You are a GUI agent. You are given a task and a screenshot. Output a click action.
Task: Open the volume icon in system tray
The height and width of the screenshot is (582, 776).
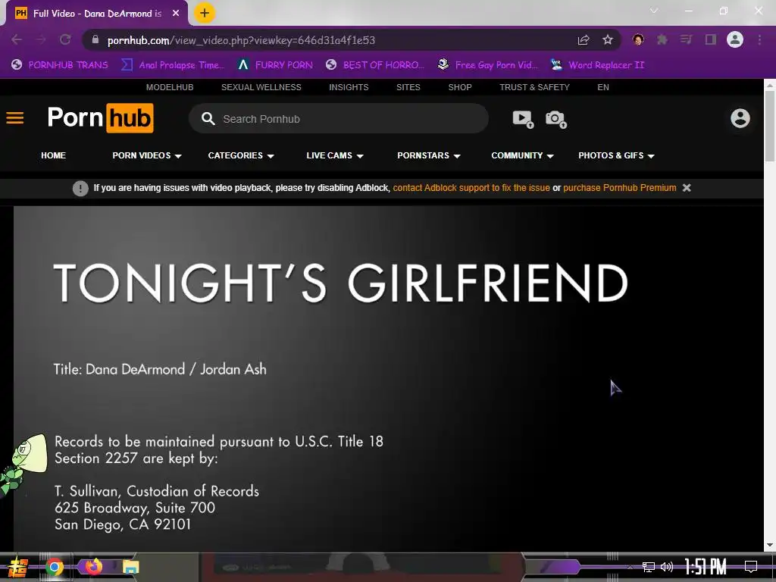(667, 567)
